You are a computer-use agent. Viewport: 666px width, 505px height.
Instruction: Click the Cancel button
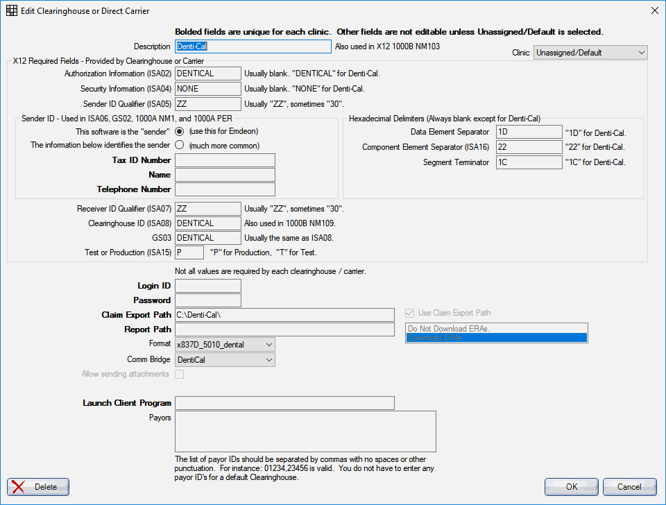(x=629, y=487)
